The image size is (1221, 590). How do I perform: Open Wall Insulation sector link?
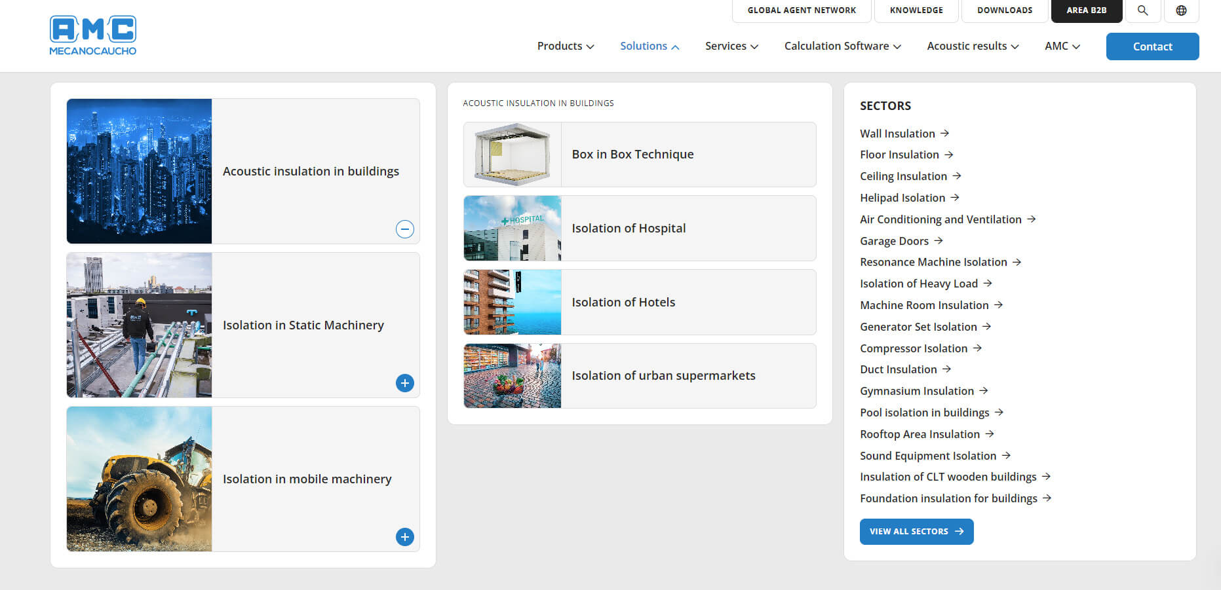coord(904,134)
